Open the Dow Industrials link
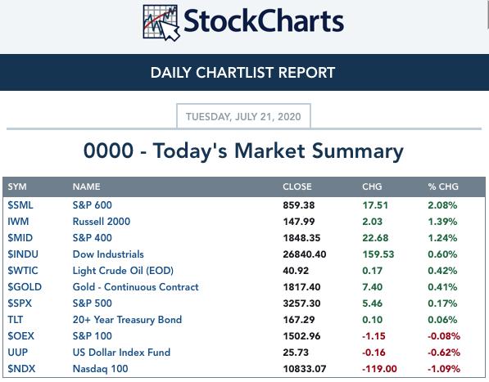 point(108,254)
